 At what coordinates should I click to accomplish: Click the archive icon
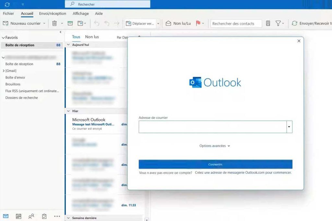[70, 23]
